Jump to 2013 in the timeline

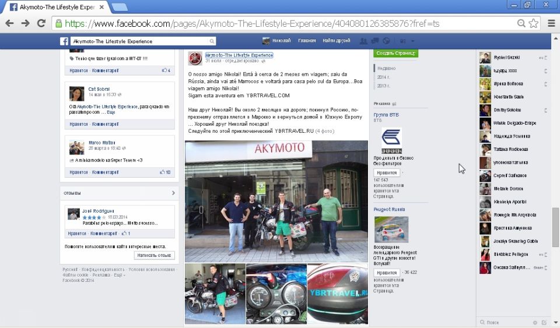[x=384, y=86]
